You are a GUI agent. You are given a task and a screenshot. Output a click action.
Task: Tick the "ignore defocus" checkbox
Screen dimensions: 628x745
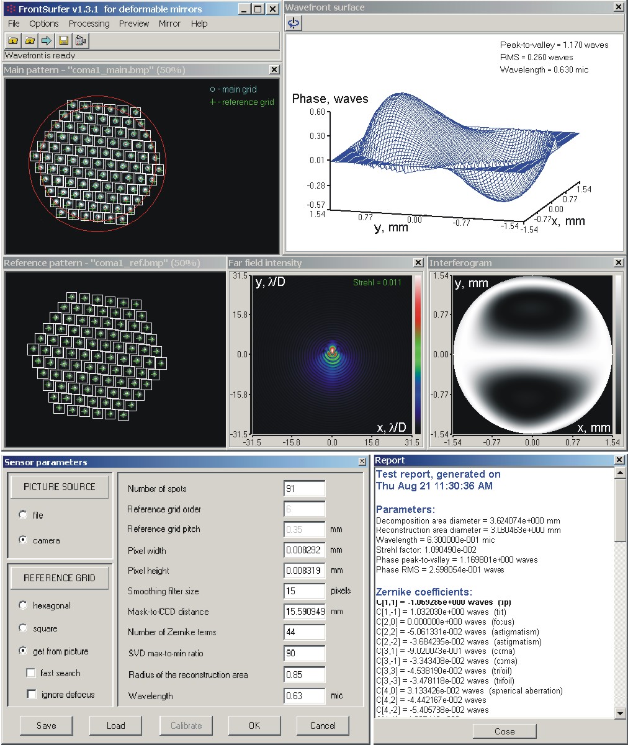[x=31, y=694]
